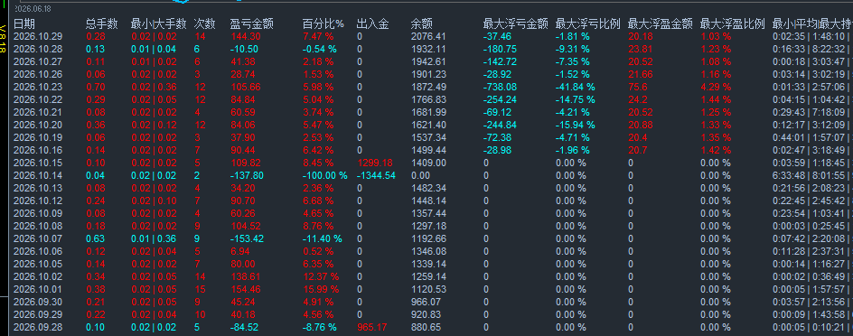Click the 总手数 column header

tap(102, 23)
